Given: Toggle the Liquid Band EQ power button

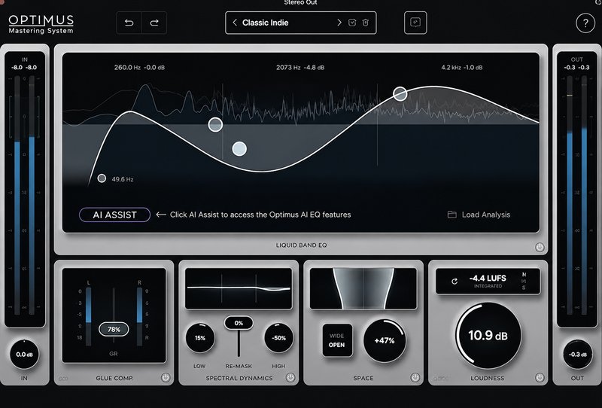Looking at the screenshot, I should (540, 247).
